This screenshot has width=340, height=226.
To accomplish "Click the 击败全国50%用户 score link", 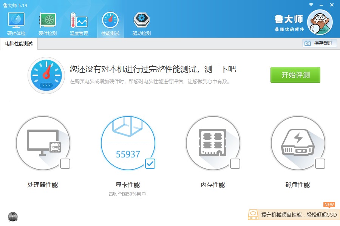I will pos(128,193).
